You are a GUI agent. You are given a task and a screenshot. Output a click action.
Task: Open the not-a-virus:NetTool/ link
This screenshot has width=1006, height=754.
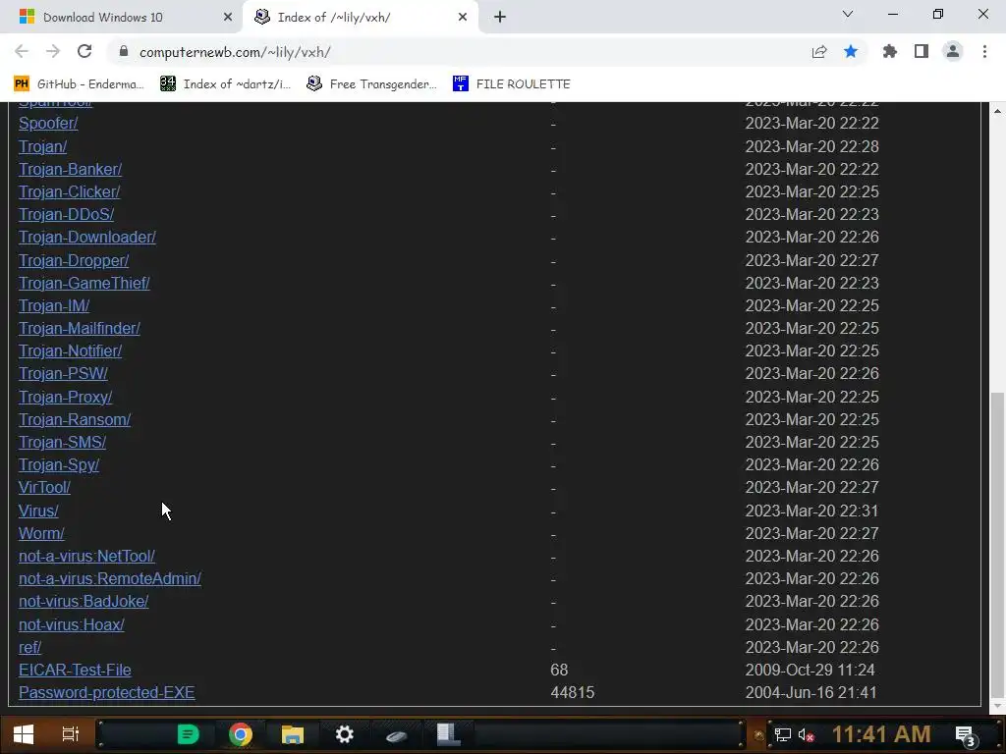[x=86, y=556]
